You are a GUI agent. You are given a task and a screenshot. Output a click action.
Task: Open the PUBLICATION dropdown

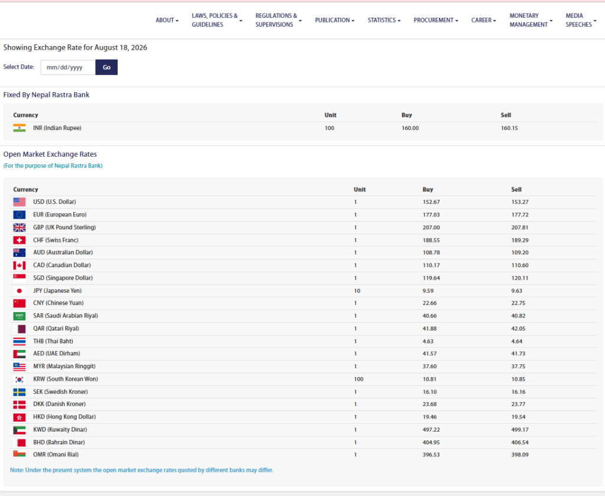coord(334,20)
